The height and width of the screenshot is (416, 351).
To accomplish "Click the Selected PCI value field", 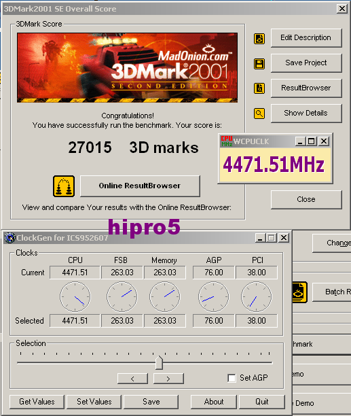I will [x=257, y=321].
